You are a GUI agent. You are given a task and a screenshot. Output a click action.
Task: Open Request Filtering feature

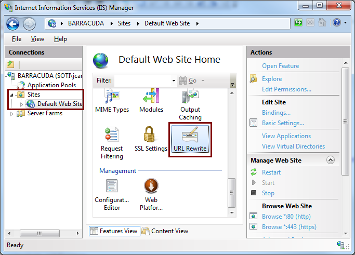[112, 143]
